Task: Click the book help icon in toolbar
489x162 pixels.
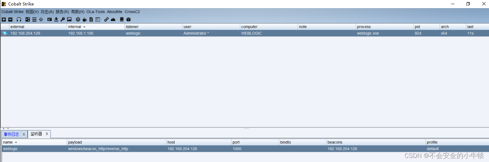Action: point(122,19)
